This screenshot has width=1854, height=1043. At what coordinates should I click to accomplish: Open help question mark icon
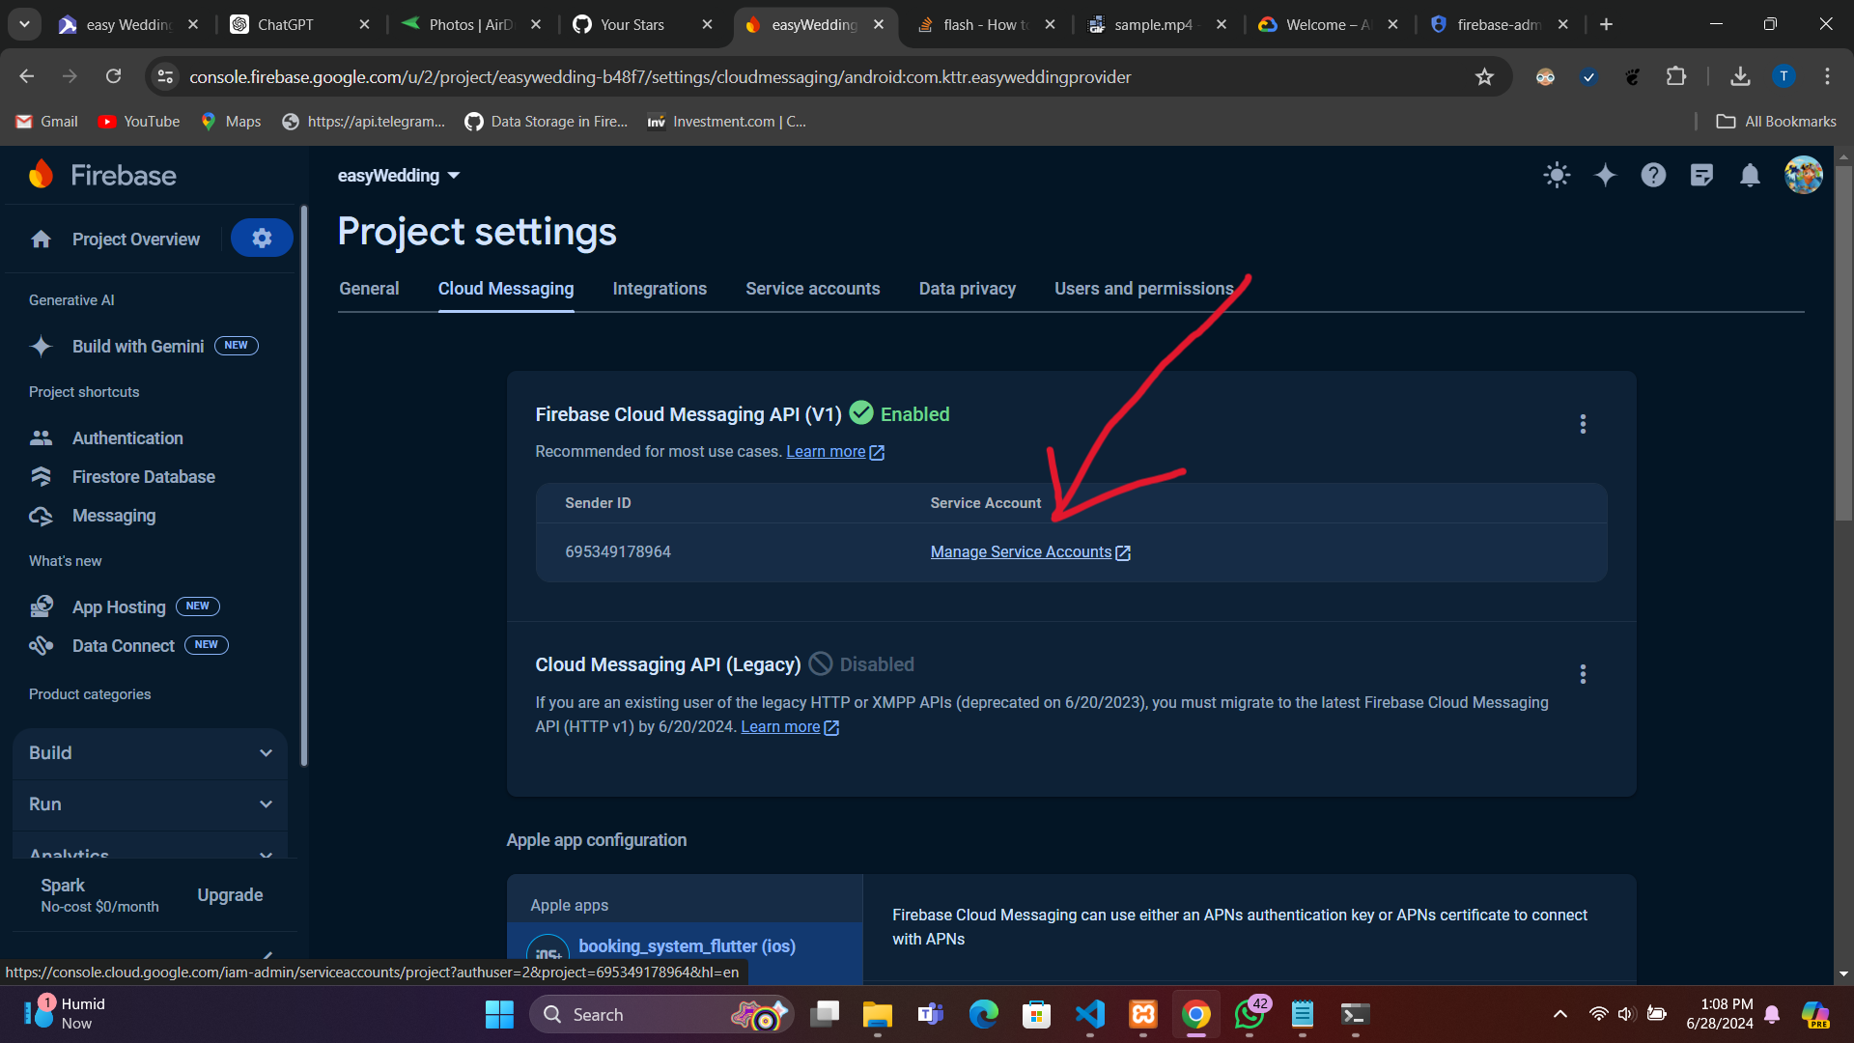1653,175
